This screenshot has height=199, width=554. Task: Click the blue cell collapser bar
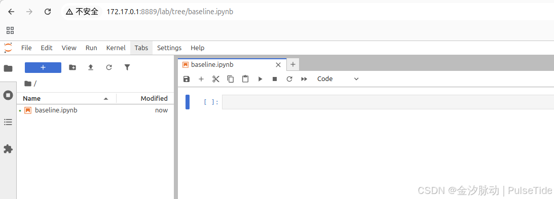188,102
